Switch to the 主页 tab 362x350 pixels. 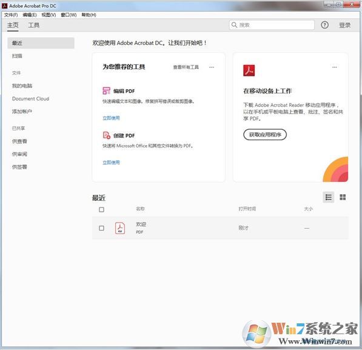click(x=13, y=25)
